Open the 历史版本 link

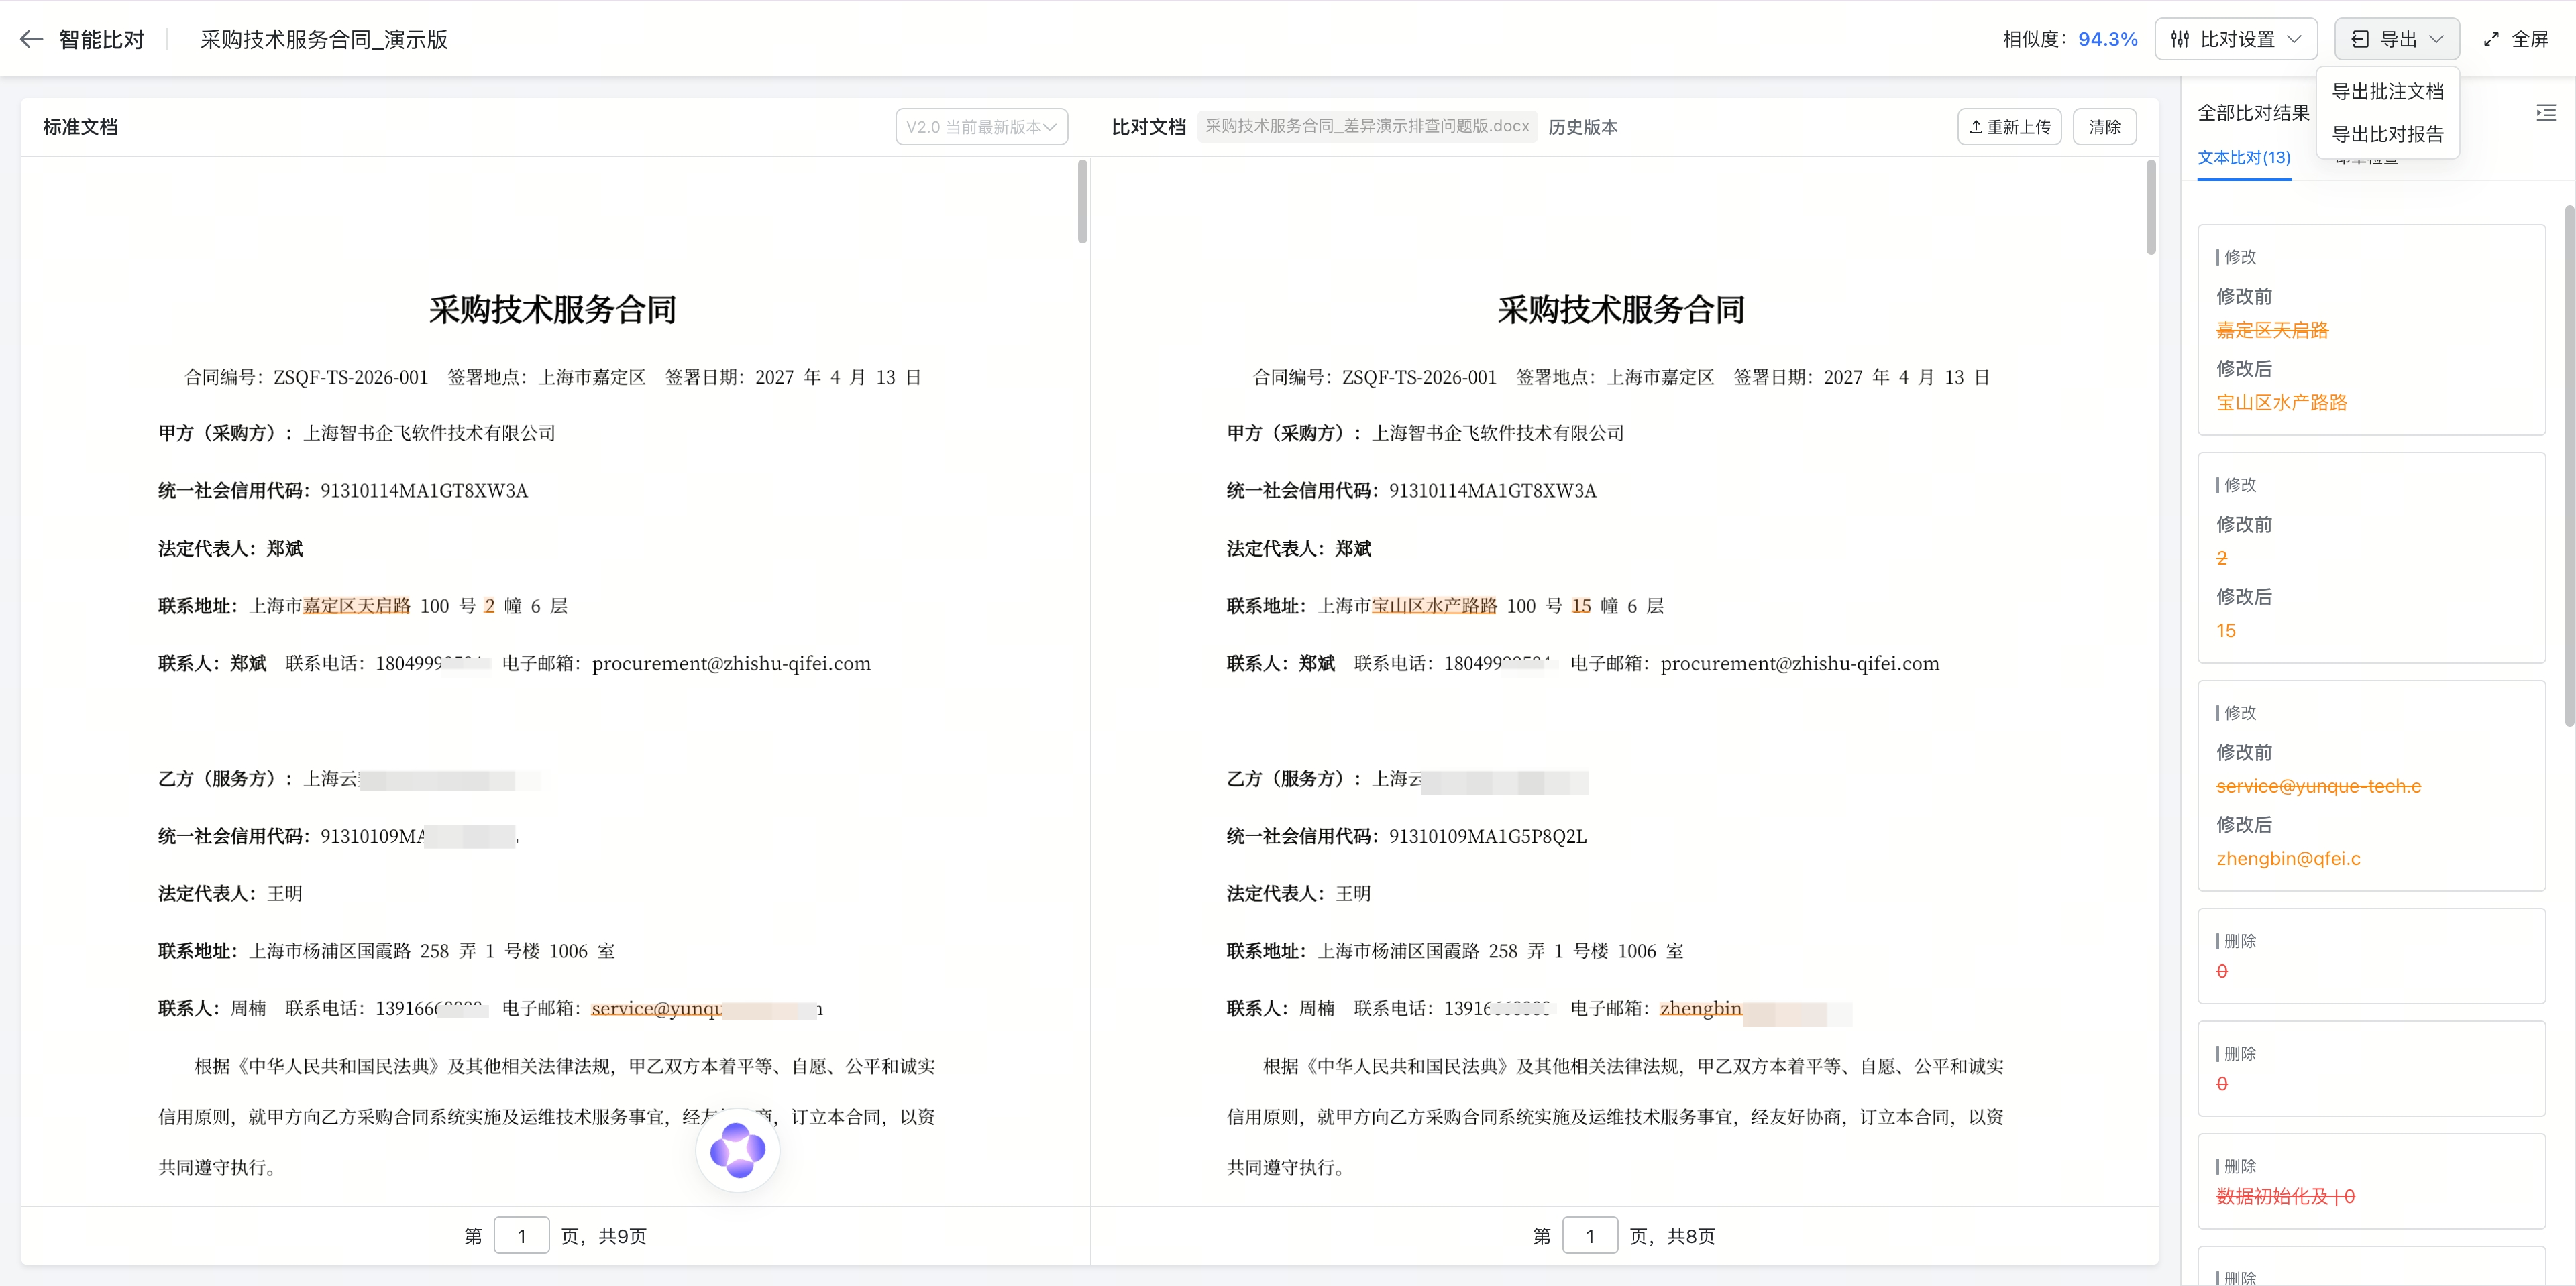coord(1583,127)
